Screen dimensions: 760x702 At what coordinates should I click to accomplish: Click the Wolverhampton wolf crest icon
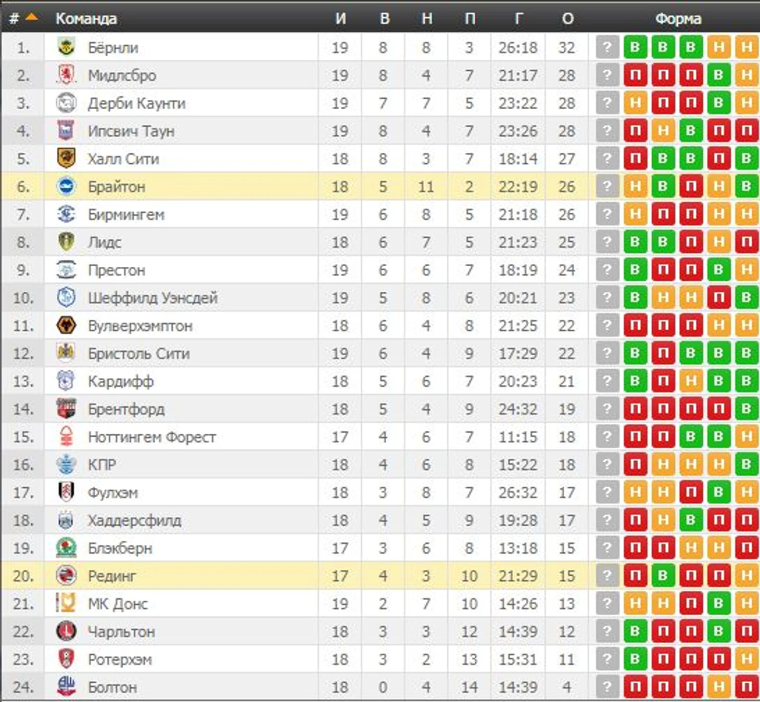[x=66, y=326]
